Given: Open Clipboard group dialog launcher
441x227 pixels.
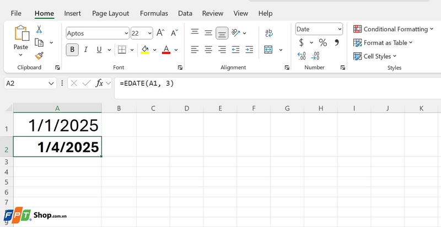Looking at the screenshot, I should coord(58,68).
